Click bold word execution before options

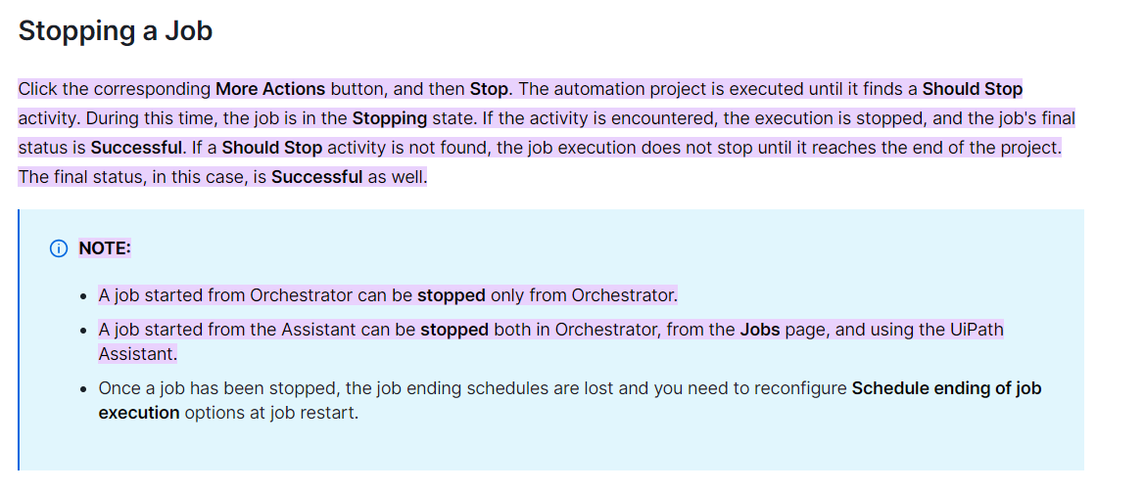[139, 412]
